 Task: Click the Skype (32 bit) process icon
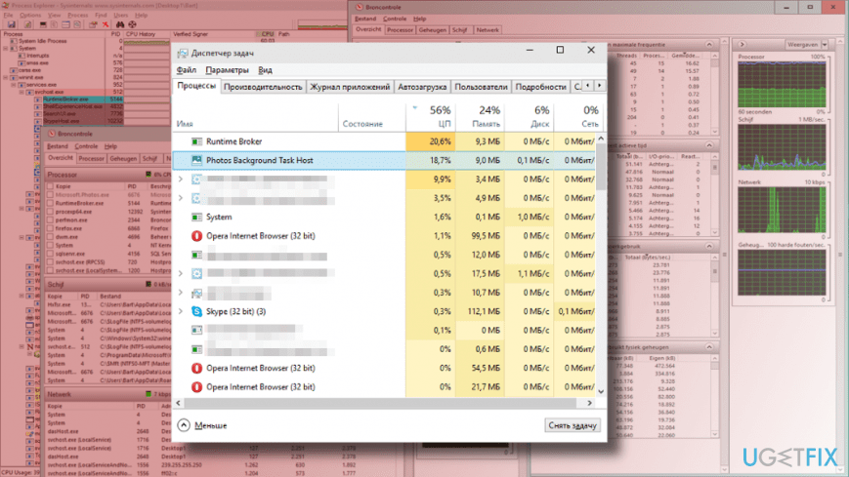[196, 311]
